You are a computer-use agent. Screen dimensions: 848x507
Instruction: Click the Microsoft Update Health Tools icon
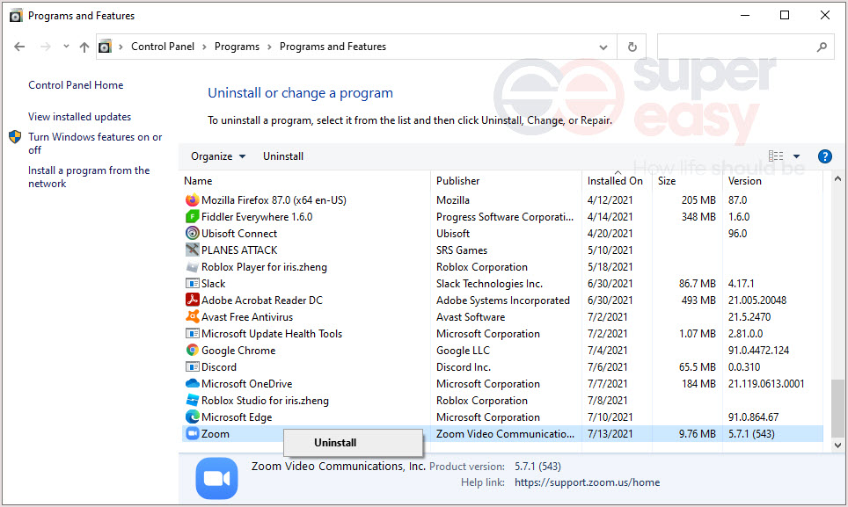[192, 334]
